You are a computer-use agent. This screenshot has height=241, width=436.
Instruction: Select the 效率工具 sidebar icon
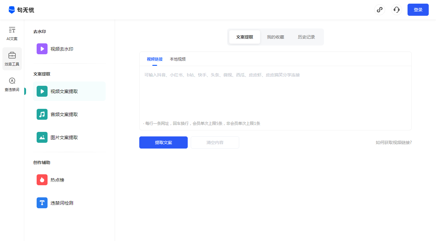click(12, 59)
